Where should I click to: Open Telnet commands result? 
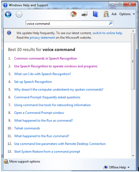pos(27,128)
